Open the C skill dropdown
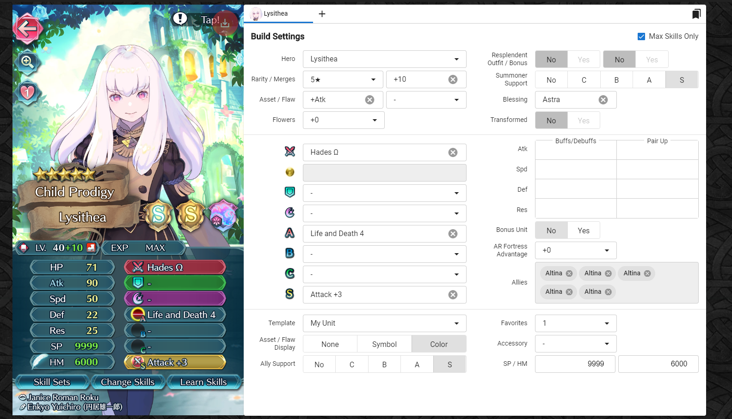The height and width of the screenshot is (419, 732). (x=385, y=274)
